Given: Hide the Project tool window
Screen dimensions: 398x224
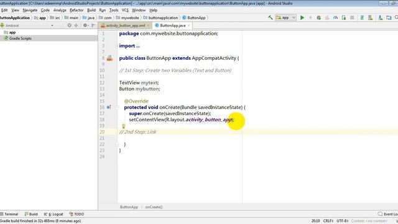Looking at the screenshot, I should click(x=93, y=26).
